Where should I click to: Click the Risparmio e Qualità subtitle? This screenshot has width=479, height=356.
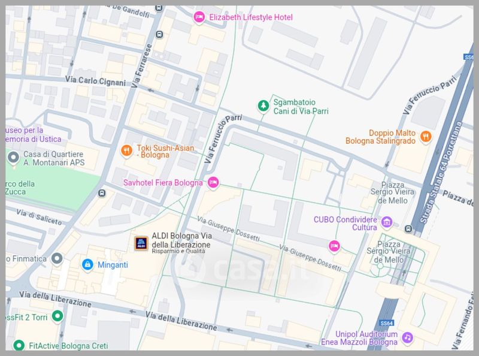coord(178,251)
